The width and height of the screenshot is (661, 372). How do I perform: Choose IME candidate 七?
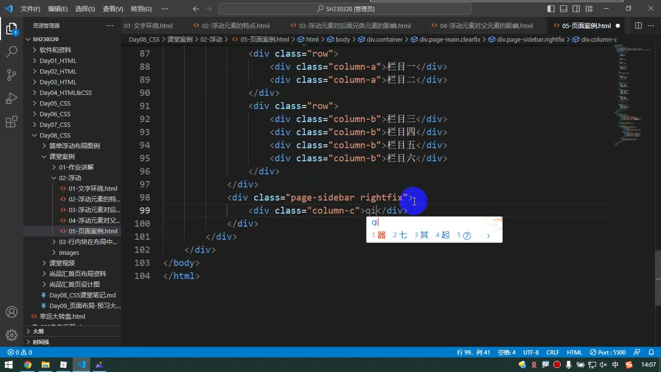pos(400,235)
